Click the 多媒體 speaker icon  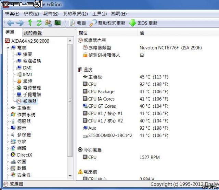pos(13,135)
